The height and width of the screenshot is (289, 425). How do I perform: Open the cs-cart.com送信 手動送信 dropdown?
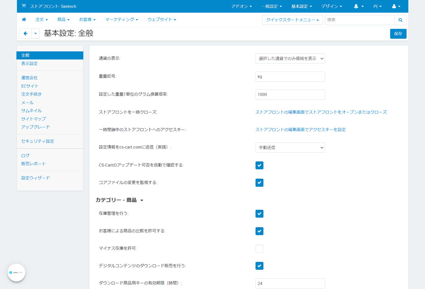290,148
